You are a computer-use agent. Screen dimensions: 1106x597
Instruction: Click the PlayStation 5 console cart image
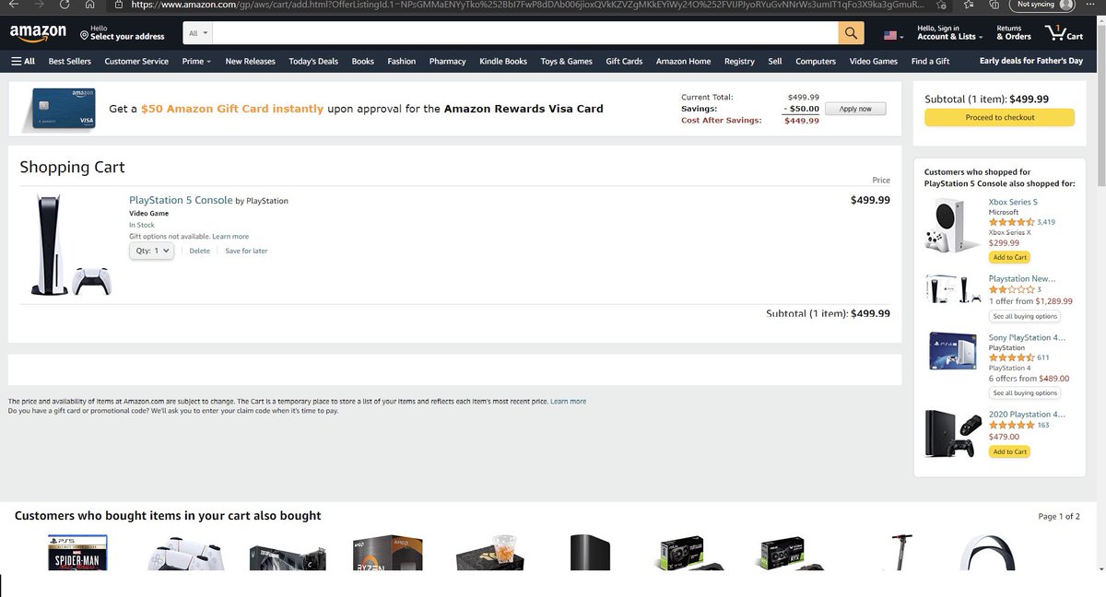71,246
